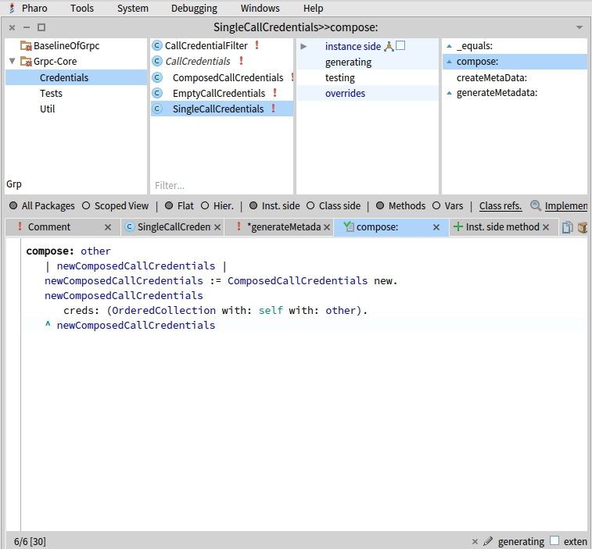Click class icon beside EmptyCallCredentials

(x=157, y=93)
